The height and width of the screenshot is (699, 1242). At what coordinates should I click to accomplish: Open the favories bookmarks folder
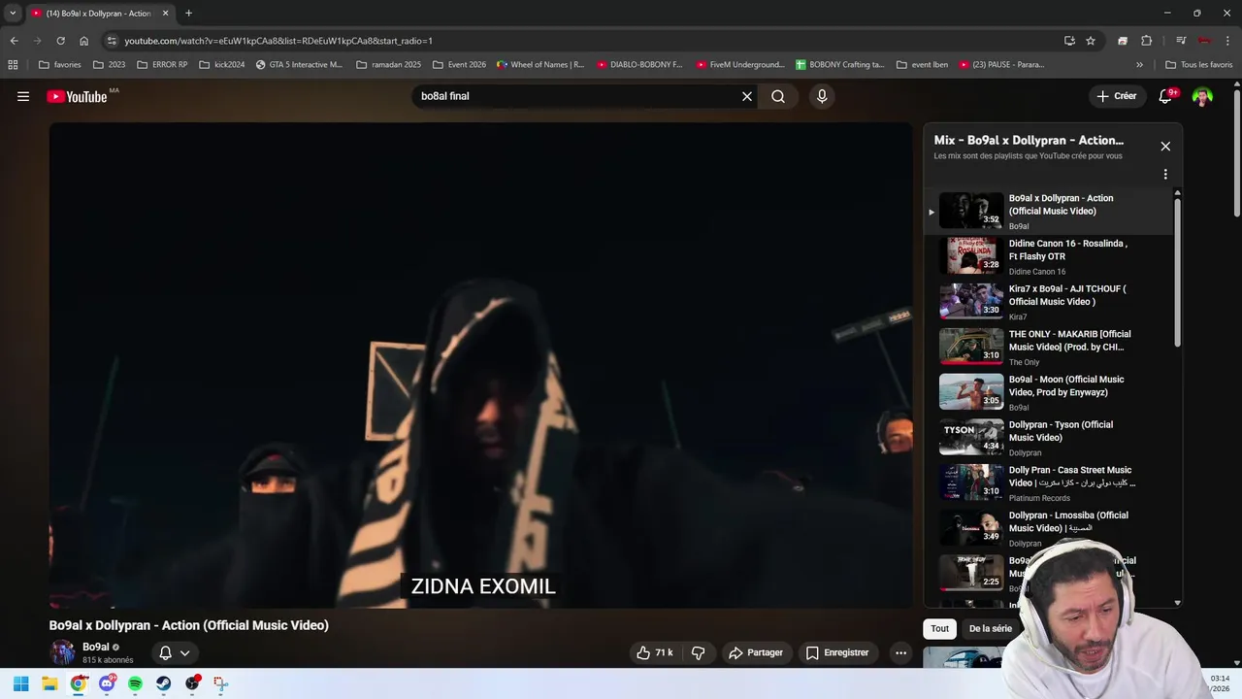point(60,65)
